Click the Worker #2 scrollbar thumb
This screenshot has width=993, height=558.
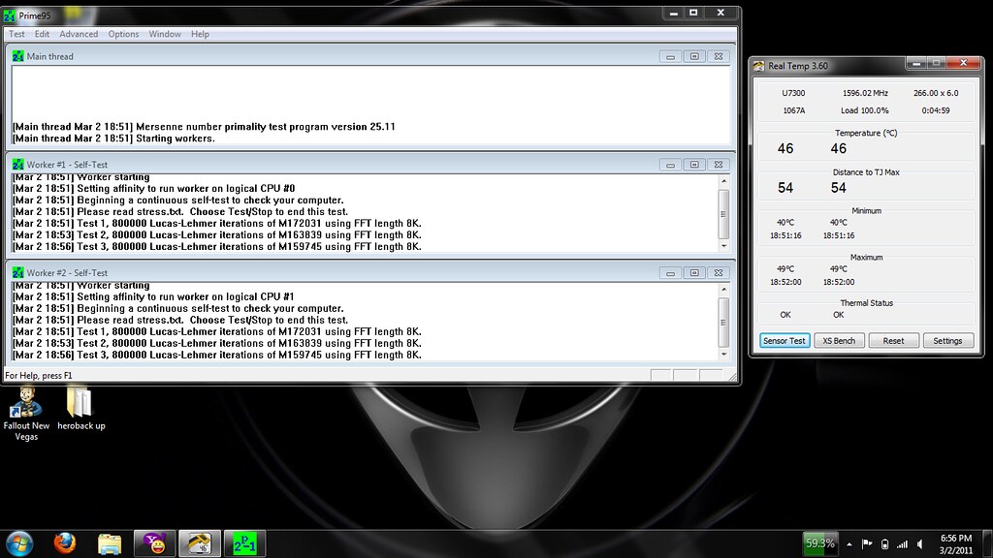coord(723,322)
